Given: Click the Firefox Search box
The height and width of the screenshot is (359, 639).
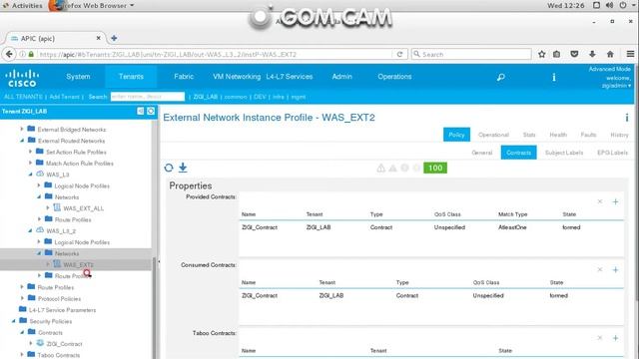Looking at the screenshot, I should click(471, 54).
